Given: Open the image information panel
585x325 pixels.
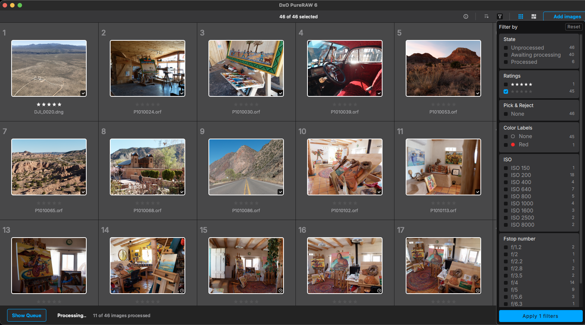Looking at the screenshot, I should coord(465,16).
